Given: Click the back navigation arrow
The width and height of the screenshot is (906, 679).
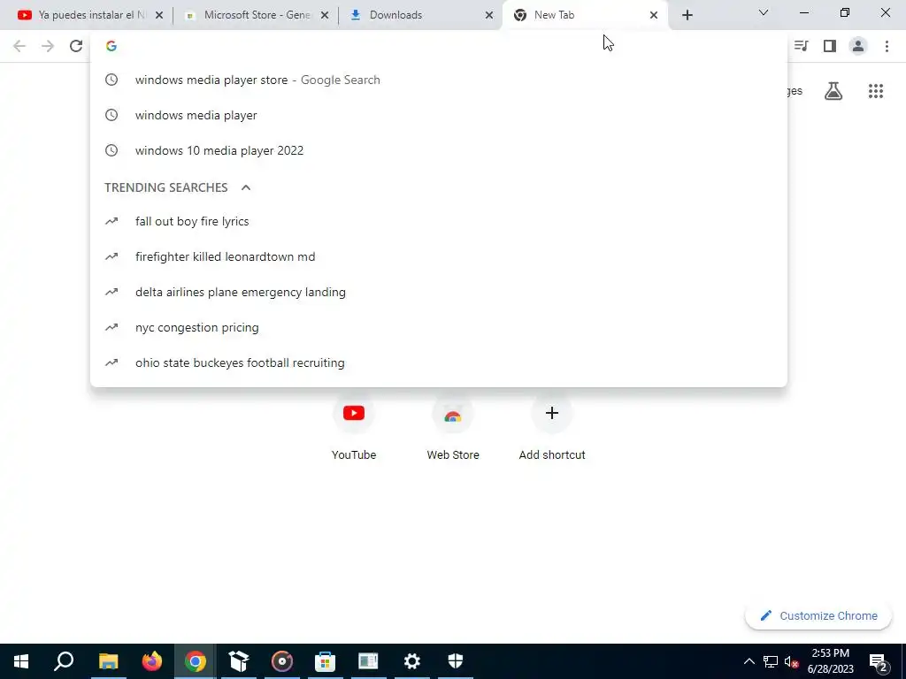Looking at the screenshot, I should point(19,46).
